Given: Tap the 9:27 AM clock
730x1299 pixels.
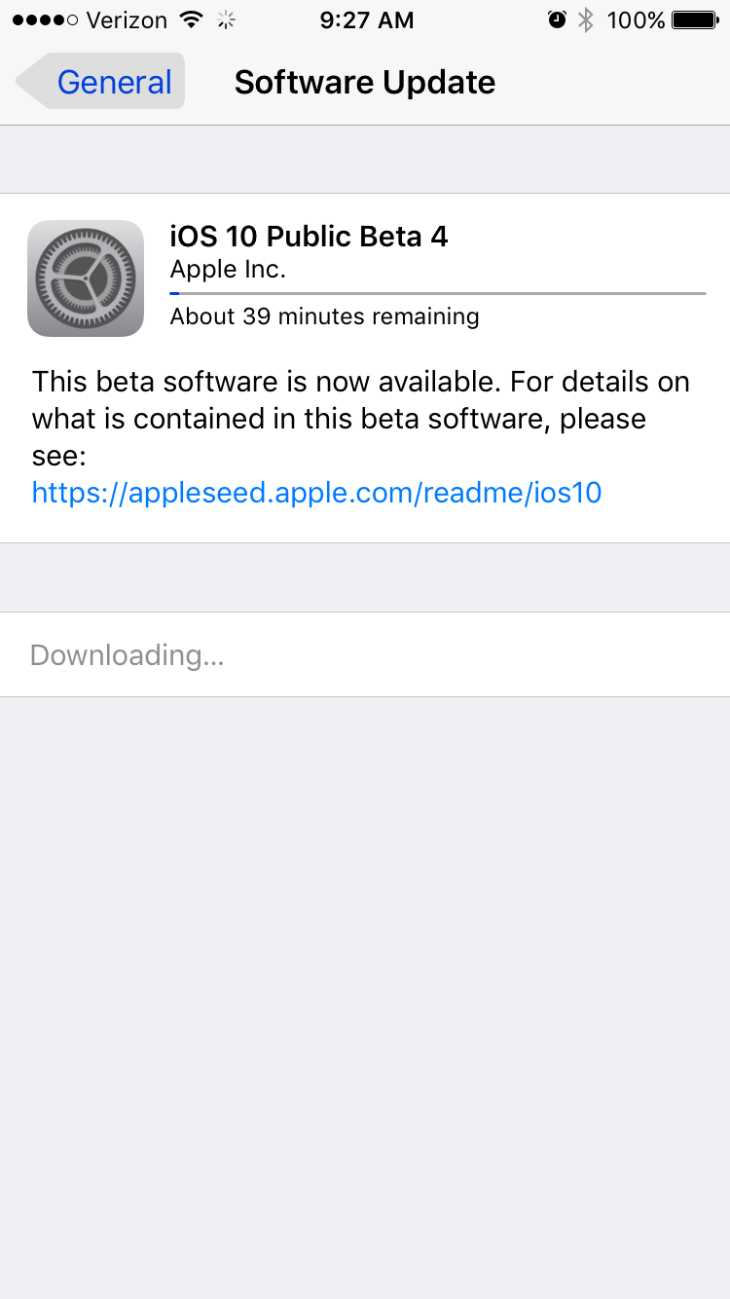Looking at the screenshot, I should click(366, 19).
